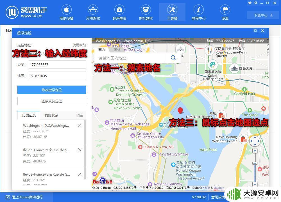The height and width of the screenshot is (202, 281).
Task: Click the i4 爱思助手 logo
Action: pyautogui.click(x=26, y=12)
